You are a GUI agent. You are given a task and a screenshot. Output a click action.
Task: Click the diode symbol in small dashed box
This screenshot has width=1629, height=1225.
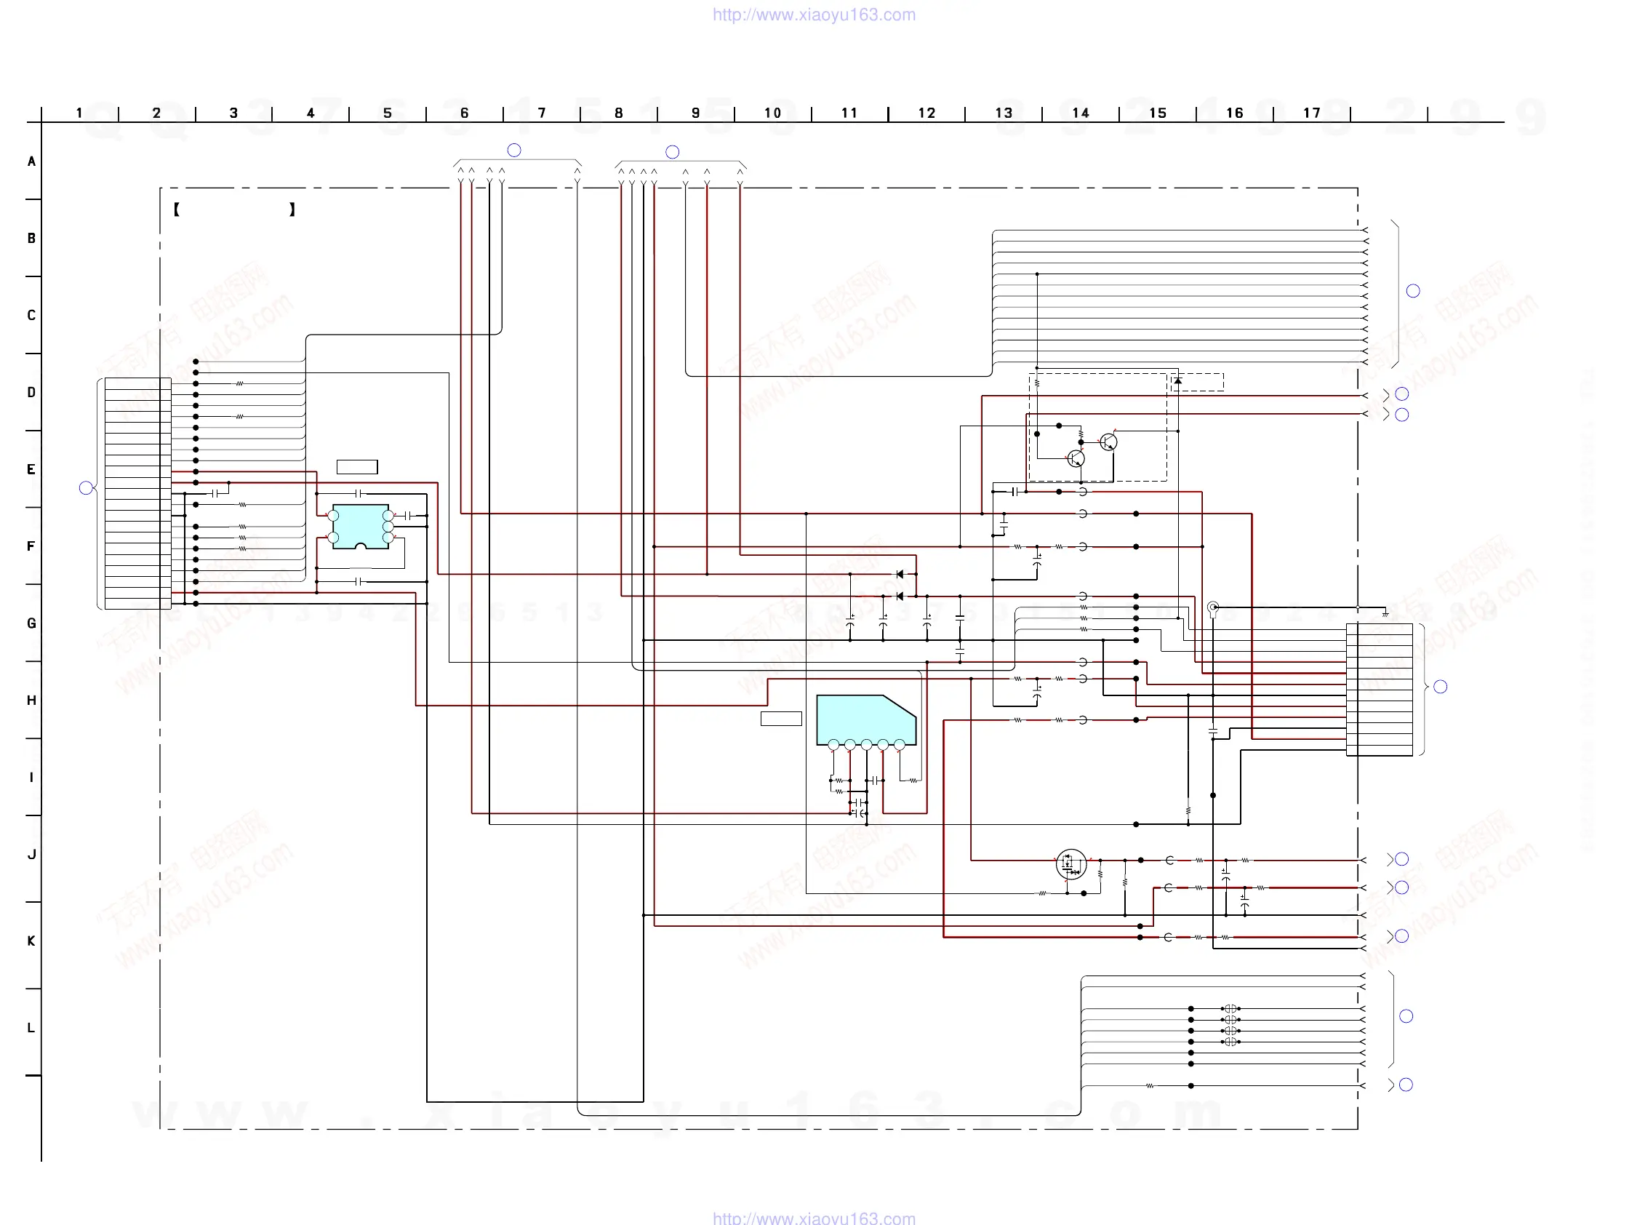click(x=1177, y=382)
